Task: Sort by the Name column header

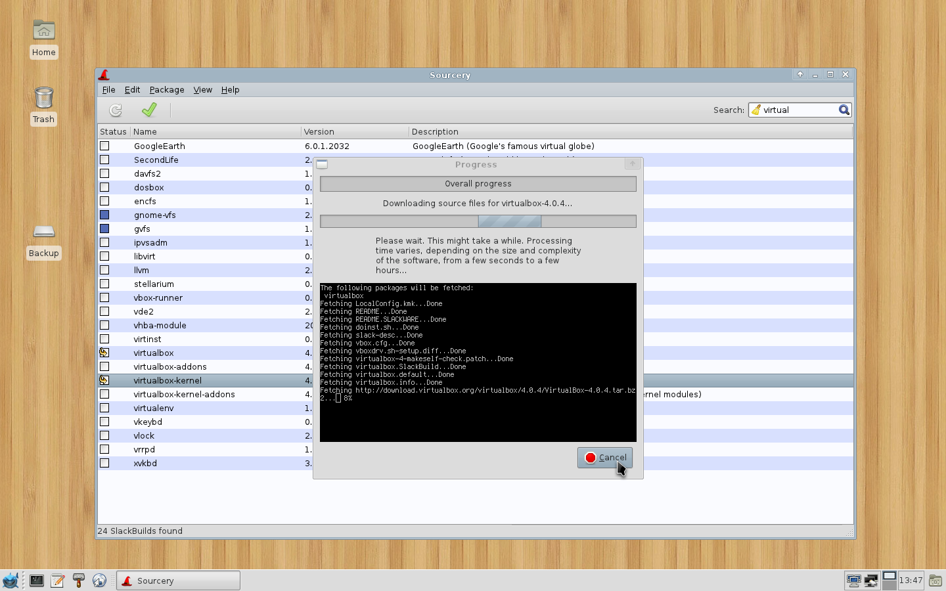Action: (215, 131)
